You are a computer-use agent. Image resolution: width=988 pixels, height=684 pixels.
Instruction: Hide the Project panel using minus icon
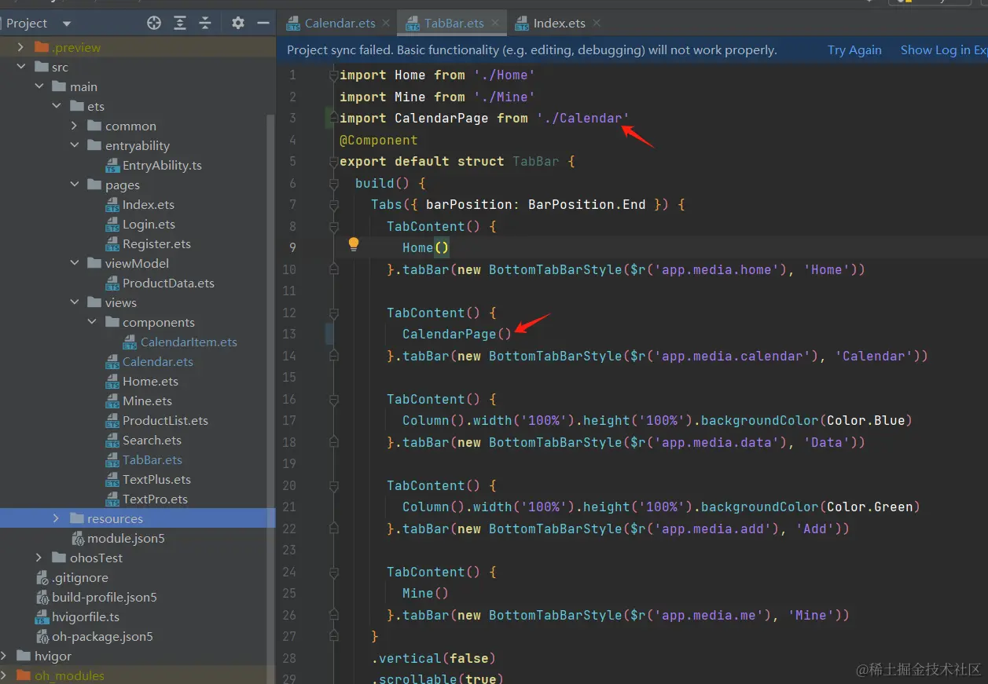(x=263, y=23)
